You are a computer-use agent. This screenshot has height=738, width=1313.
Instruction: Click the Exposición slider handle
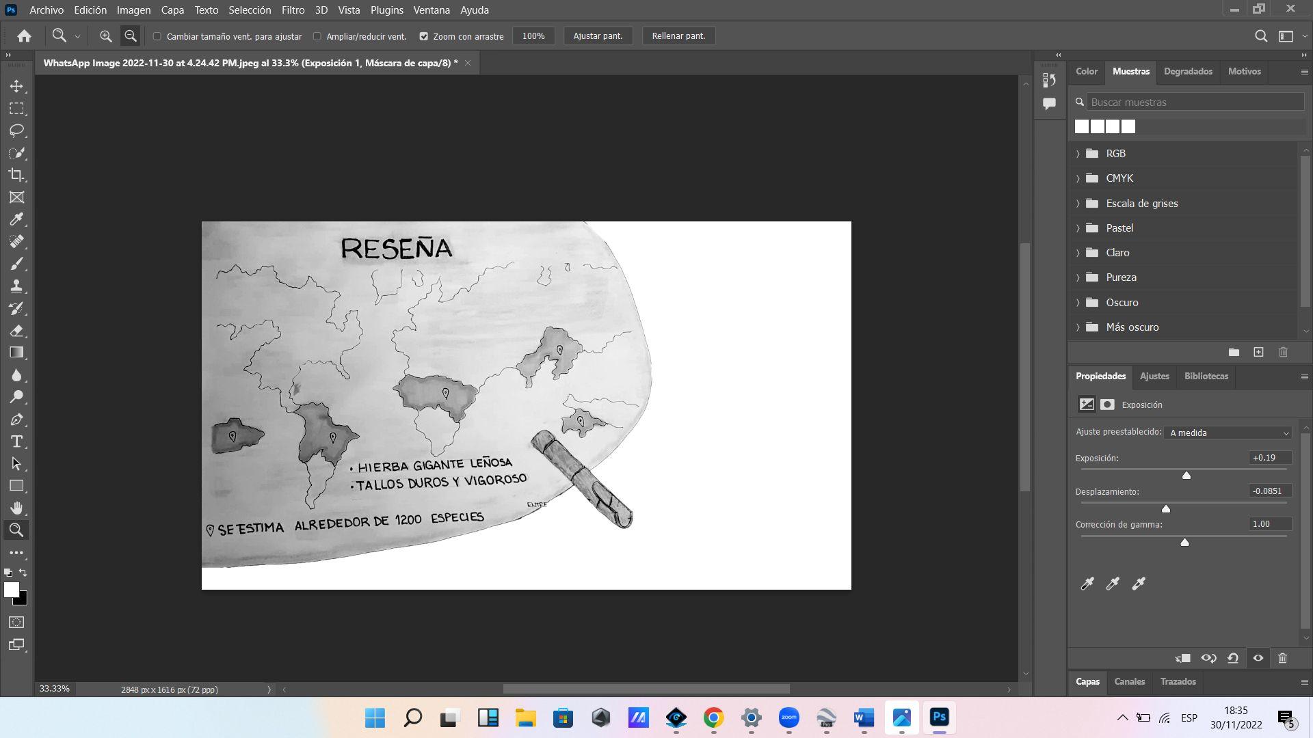click(1186, 475)
